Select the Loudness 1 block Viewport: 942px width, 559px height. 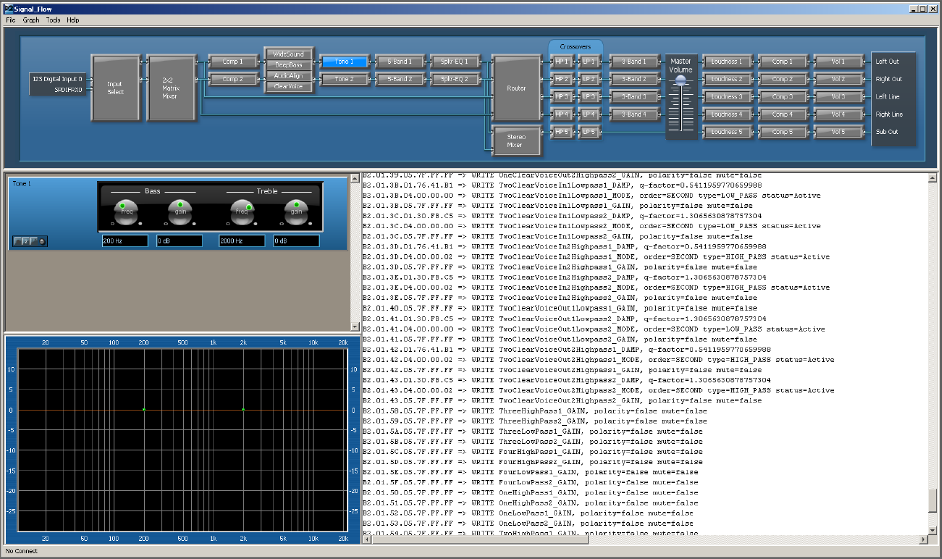pos(726,62)
